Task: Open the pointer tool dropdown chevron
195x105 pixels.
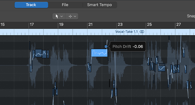Action: point(62,16)
